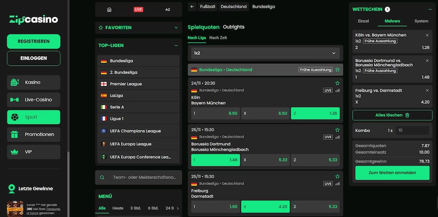Click the team or championship search field
This screenshot has height=217, width=438.
(138, 177)
